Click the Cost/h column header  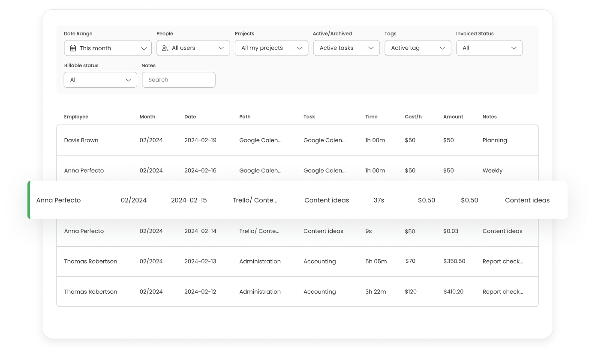[413, 116]
